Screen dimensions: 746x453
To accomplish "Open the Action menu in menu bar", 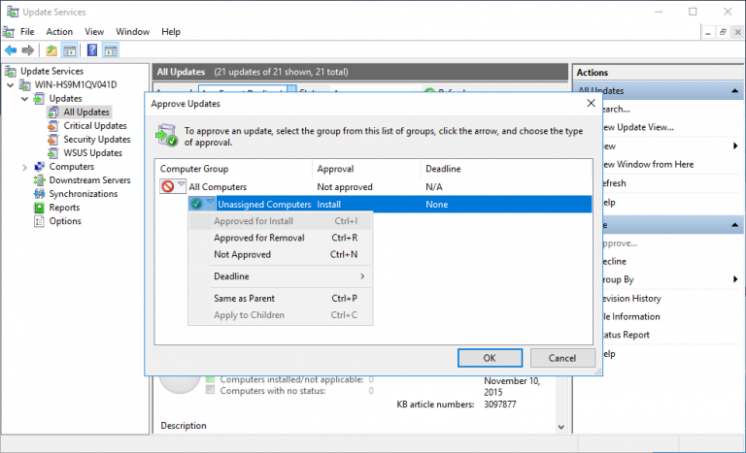I will [58, 31].
